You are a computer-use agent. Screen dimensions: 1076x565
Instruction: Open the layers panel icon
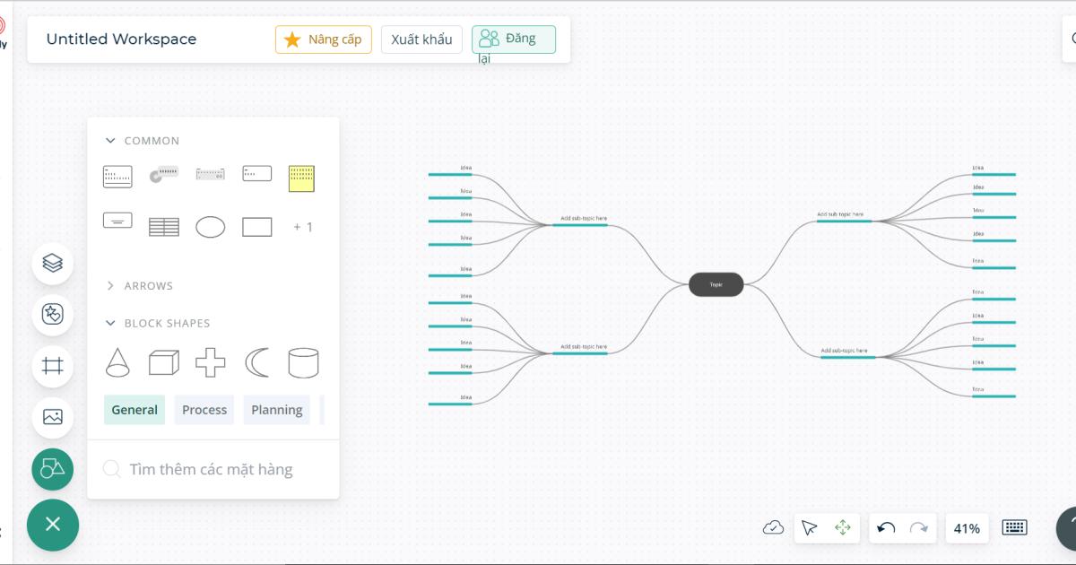(53, 264)
